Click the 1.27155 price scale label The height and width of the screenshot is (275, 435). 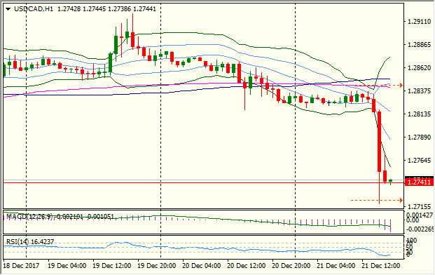point(419,206)
